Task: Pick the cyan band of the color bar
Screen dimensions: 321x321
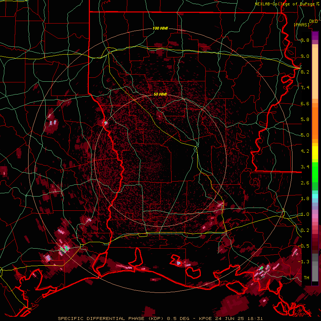Action: click(315, 196)
